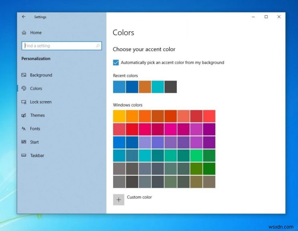Viewport: 298px width, 231px height.
Task: Minimize the Settings window
Action: click(253, 17)
